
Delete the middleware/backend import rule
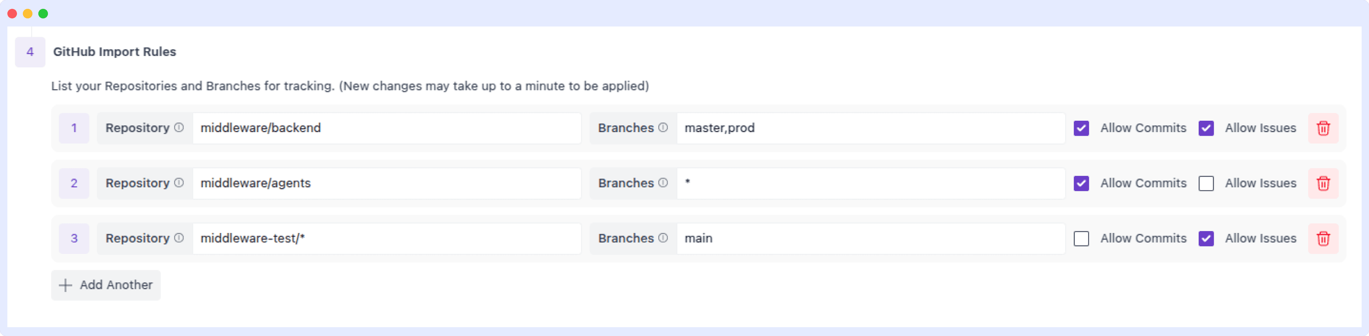[x=1324, y=128]
